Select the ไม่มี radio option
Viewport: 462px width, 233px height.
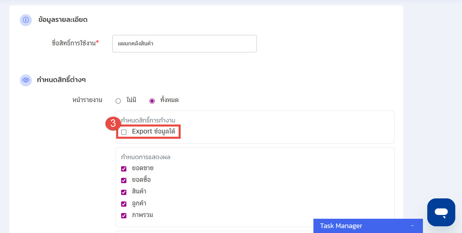pos(118,101)
